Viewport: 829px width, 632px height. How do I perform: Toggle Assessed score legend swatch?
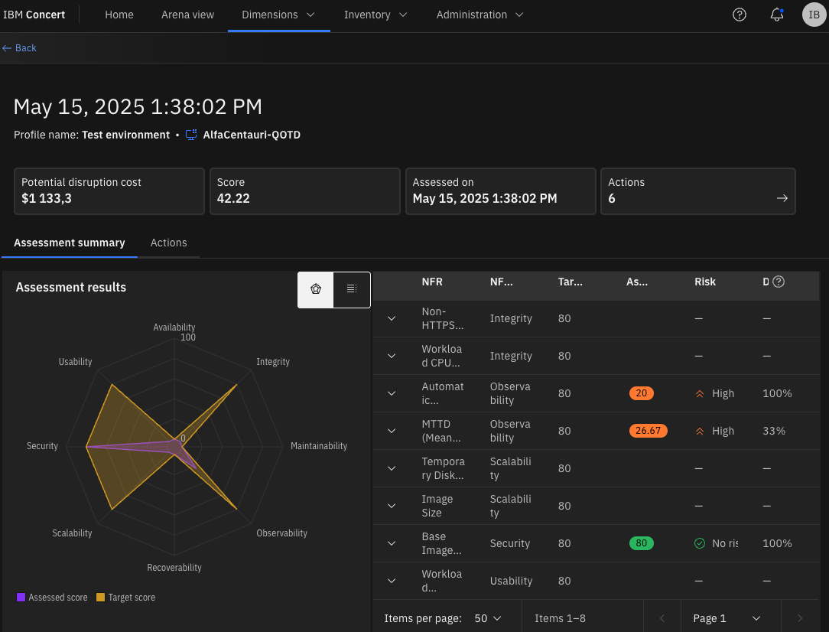(x=21, y=597)
